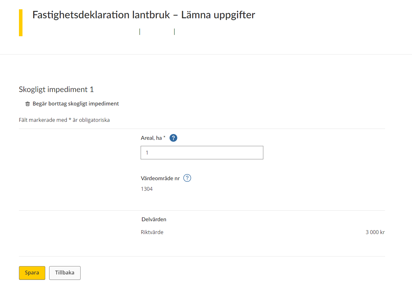Open the Värdeområde nr help question mark
This screenshot has width=412, height=294.
click(187, 178)
